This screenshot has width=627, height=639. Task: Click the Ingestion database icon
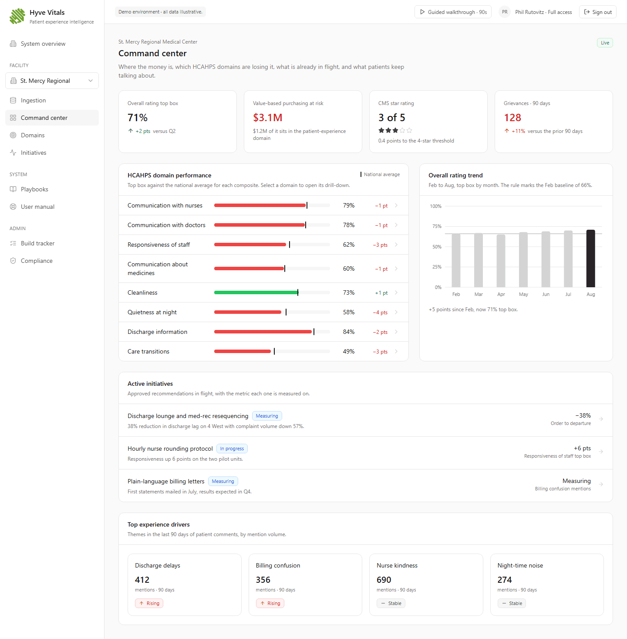pyautogui.click(x=13, y=100)
